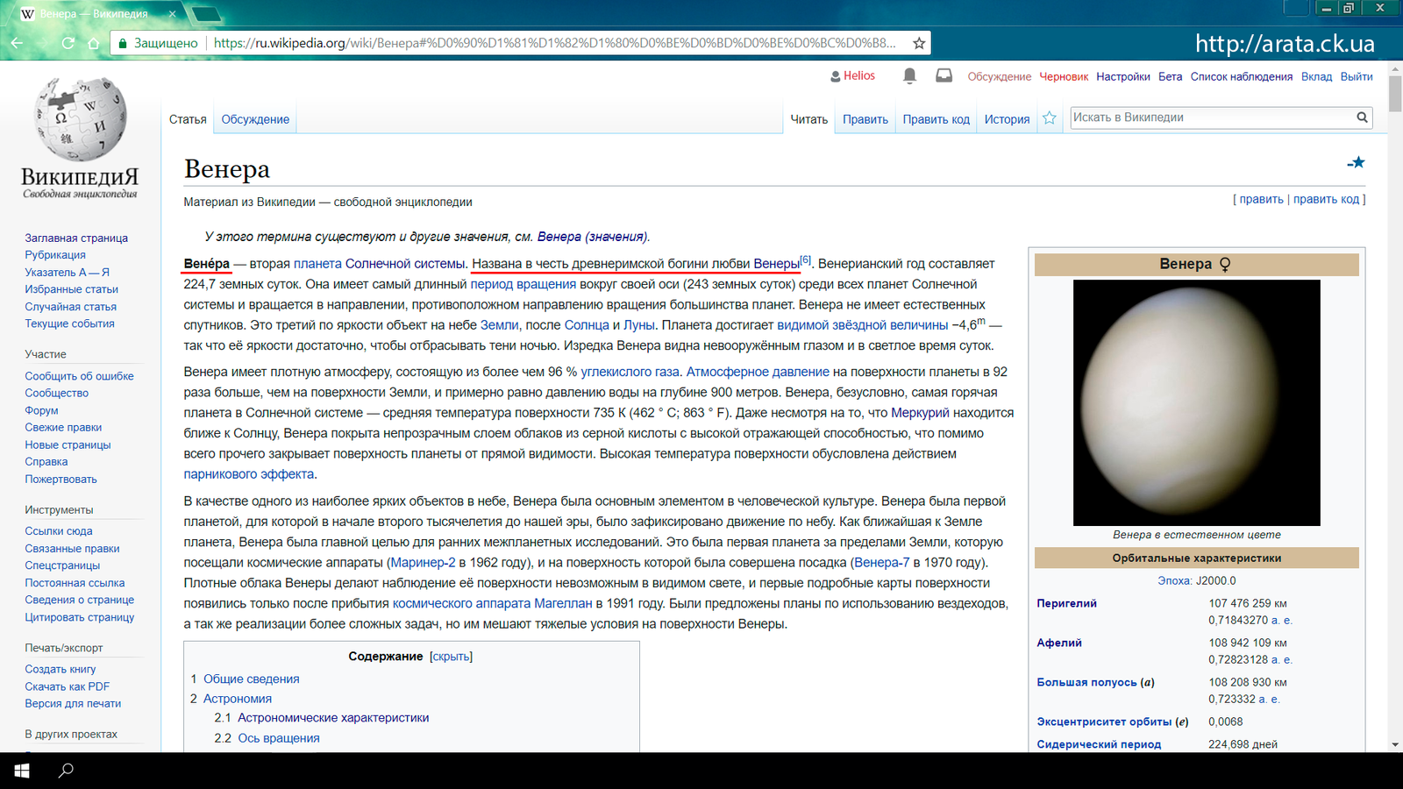Image resolution: width=1403 pixels, height=789 pixels.
Task: Click Скачать как PDF link
Action: pyautogui.click(x=67, y=686)
